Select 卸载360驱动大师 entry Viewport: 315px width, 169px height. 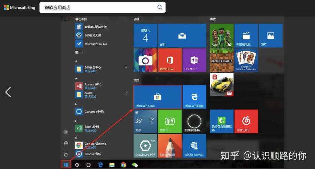tap(91, 27)
